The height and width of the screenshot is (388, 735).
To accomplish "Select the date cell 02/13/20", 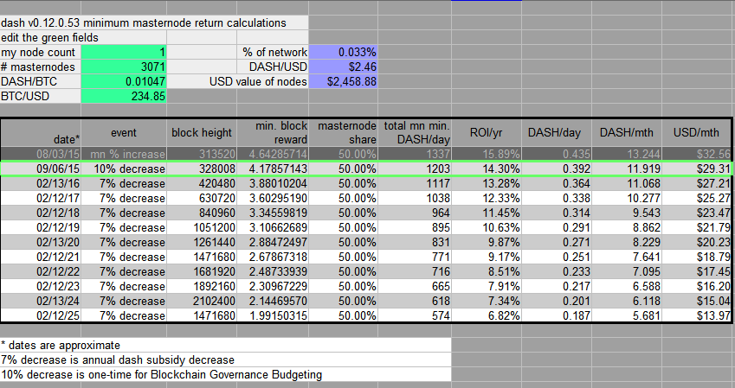I will [x=42, y=242].
